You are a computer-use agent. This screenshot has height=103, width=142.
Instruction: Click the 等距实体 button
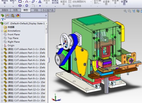click(x=64, y=2)
